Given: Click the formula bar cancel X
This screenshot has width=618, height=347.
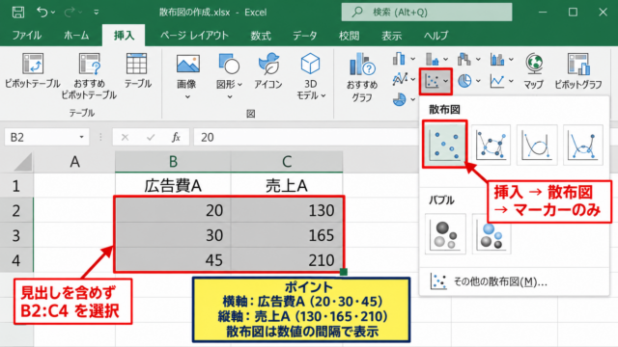Looking at the screenshot, I should click(x=125, y=137).
